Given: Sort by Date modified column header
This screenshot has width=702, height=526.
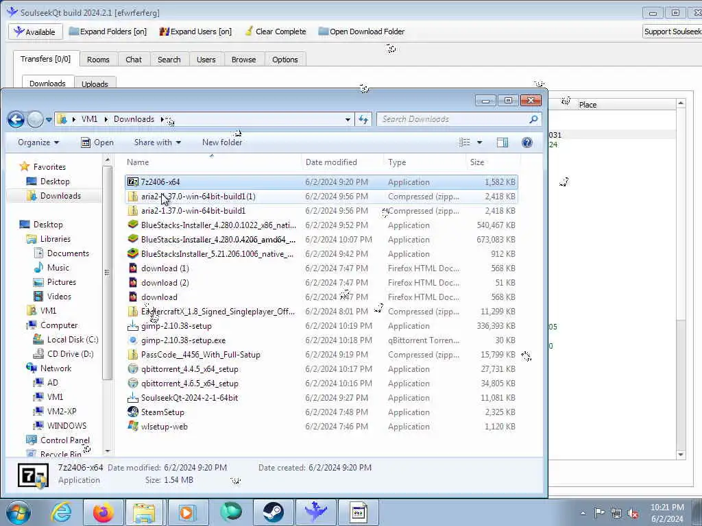Looking at the screenshot, I should (x=343, y=162).
